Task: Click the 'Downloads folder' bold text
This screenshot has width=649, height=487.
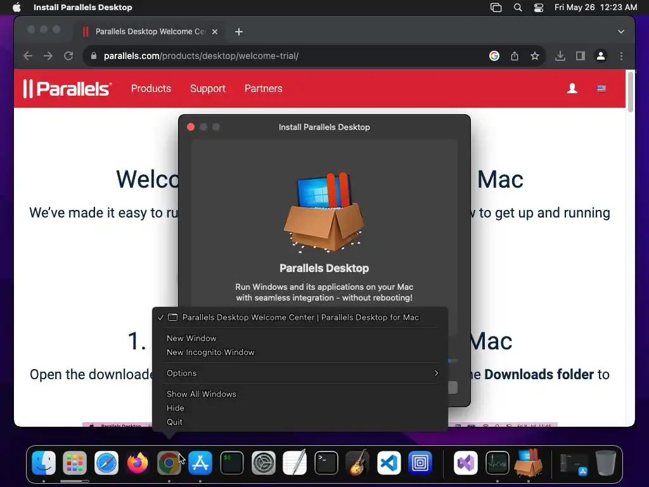Action: click(539, 374)
